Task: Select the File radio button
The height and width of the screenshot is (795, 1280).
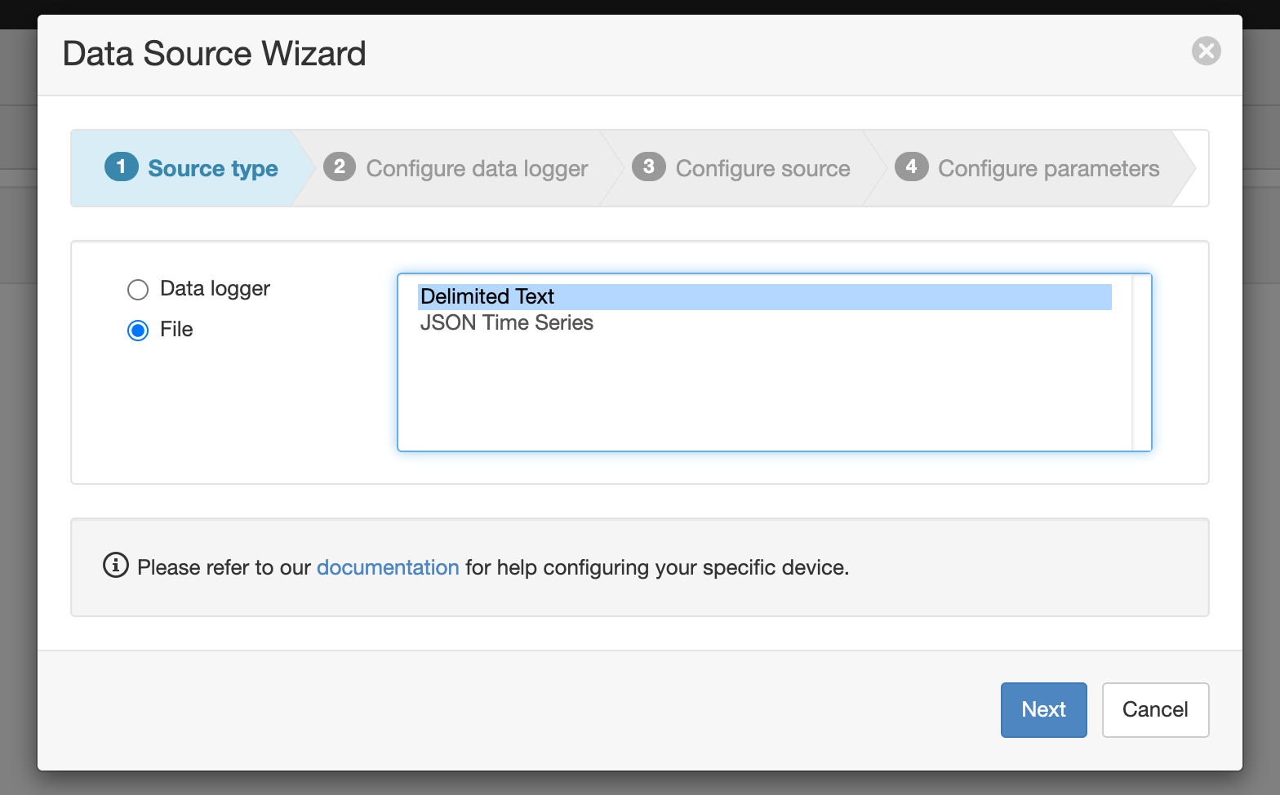Action: (x=138, y=331)
